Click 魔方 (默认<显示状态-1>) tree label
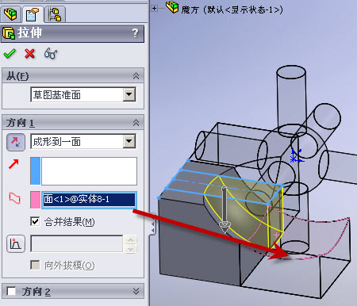 (232, 10)
